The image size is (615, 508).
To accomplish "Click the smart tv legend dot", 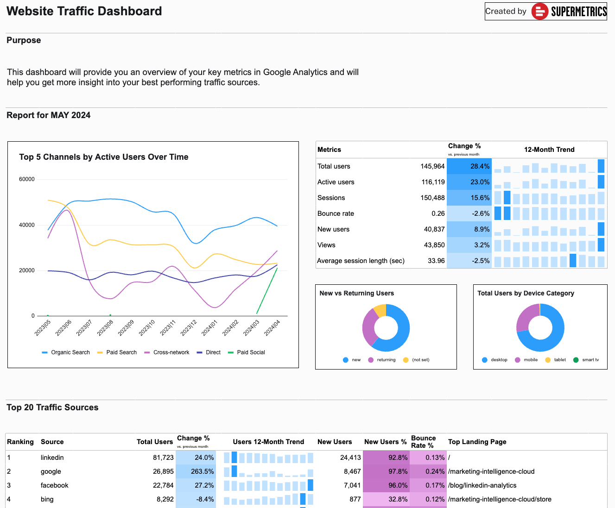I will pos(576,360).
